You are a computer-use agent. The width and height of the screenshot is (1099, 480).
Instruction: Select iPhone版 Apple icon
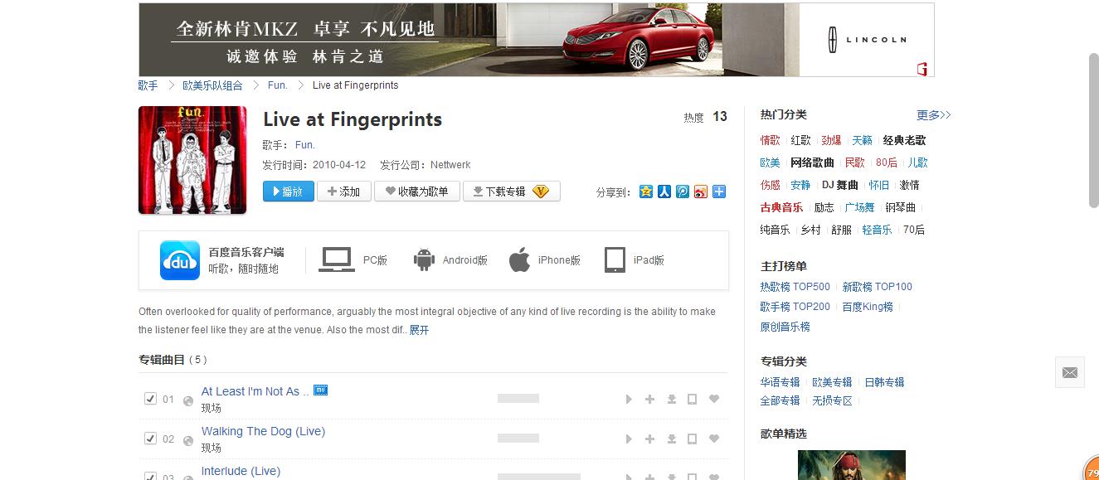coord(519,260)
